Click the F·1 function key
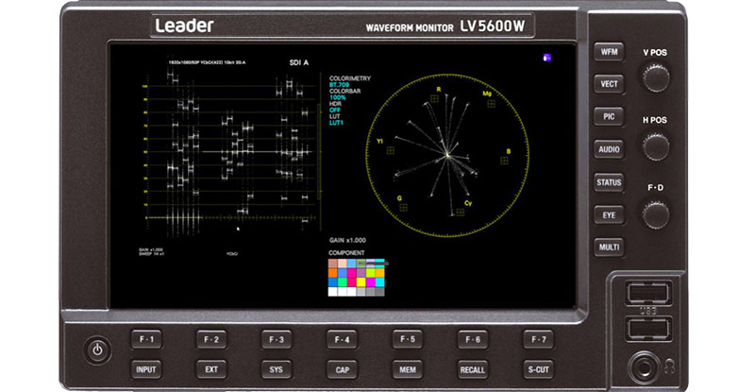Viewport: 755px width, 392px height. click(x=146, y=339)
